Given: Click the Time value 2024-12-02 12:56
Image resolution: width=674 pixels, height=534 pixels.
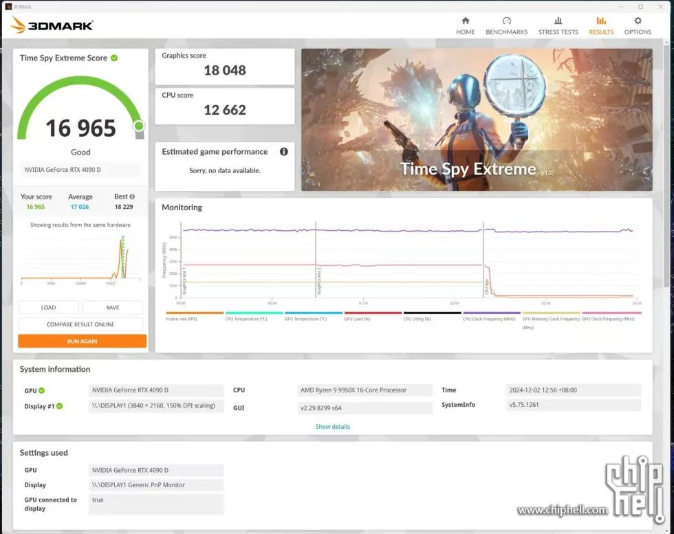Looking at the screenshot, I should (574, 390).
